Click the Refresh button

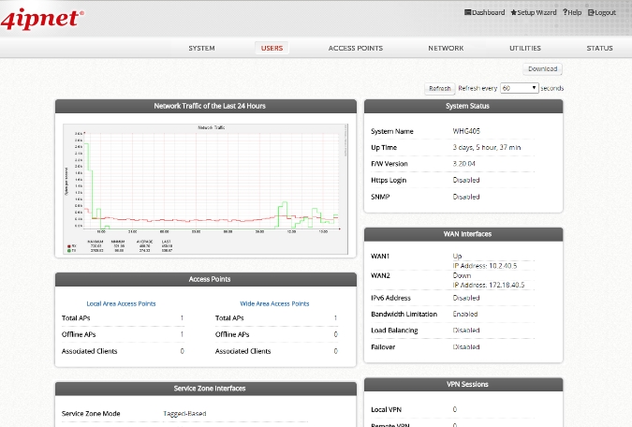point(440,88)
